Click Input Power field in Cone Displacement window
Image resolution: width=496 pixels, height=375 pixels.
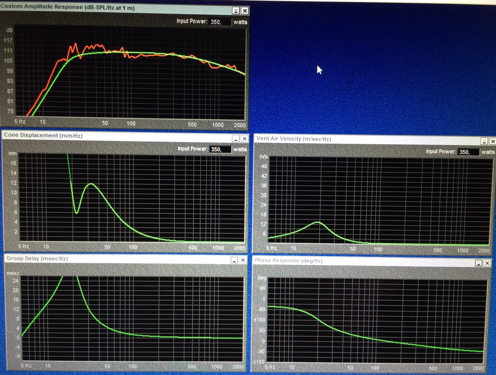(220, 149)
